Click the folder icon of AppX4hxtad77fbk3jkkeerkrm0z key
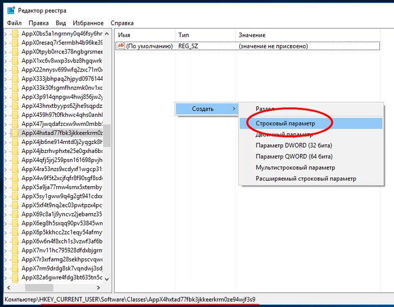This screenshot has height=307, width=394. coord(15,133)
